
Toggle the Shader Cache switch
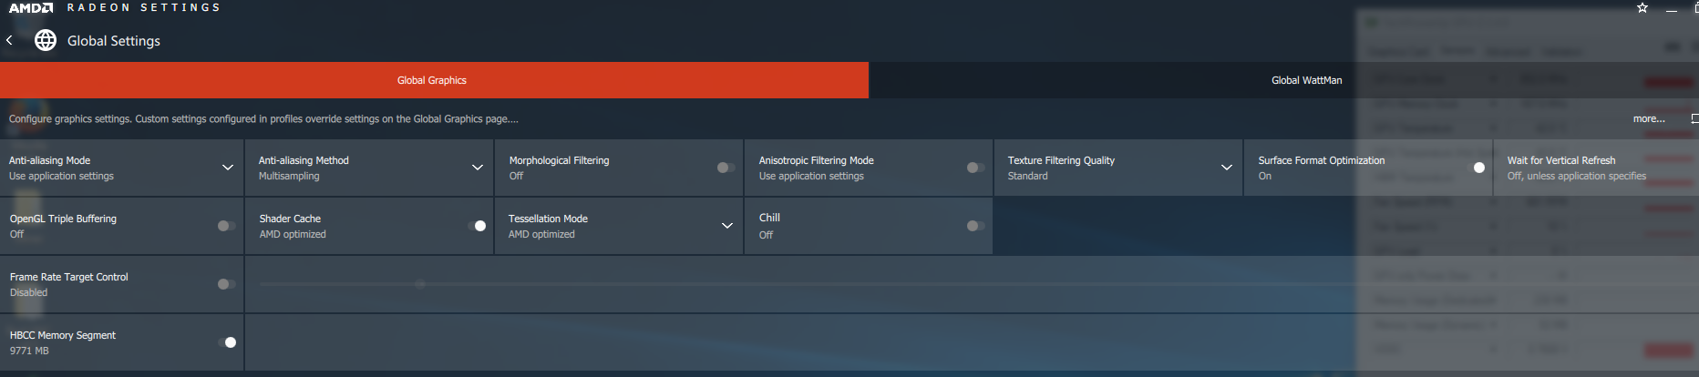(478, 226)
